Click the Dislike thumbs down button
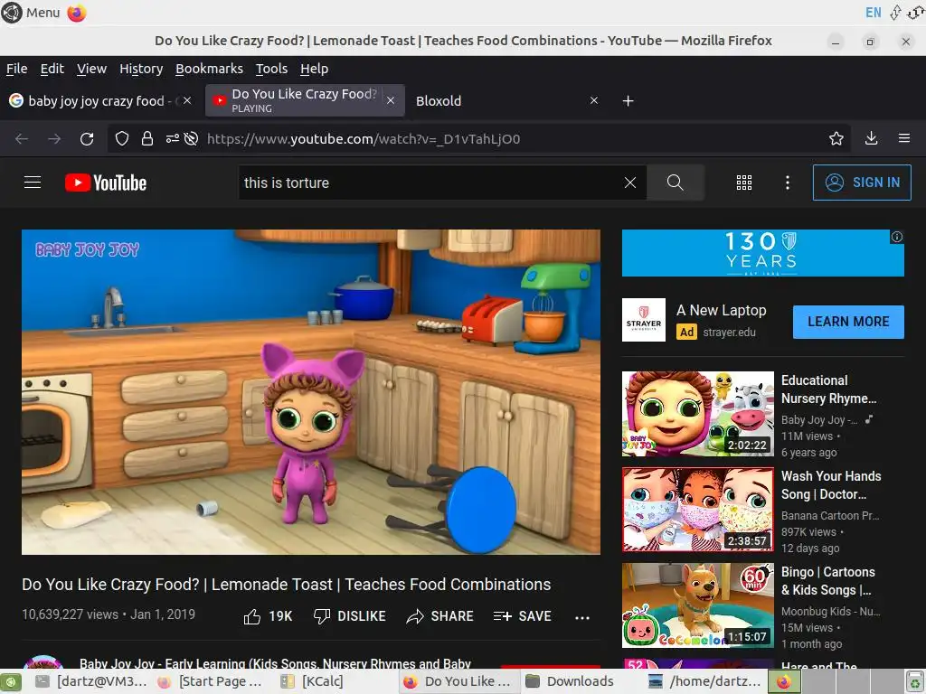This screenshot has height=694, width=926. [x=350, y=616]
